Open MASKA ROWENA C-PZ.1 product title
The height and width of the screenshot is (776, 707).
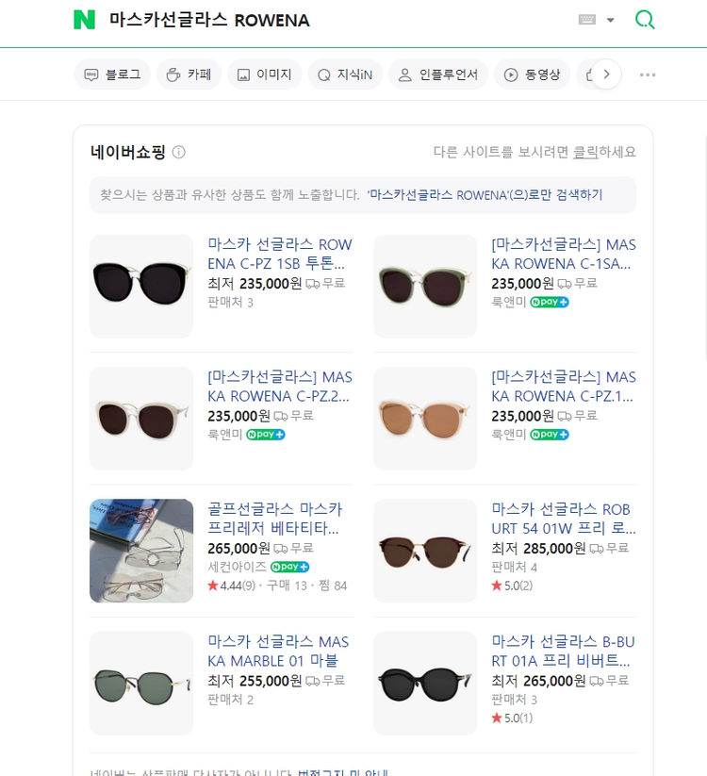(x=564, y=387)
